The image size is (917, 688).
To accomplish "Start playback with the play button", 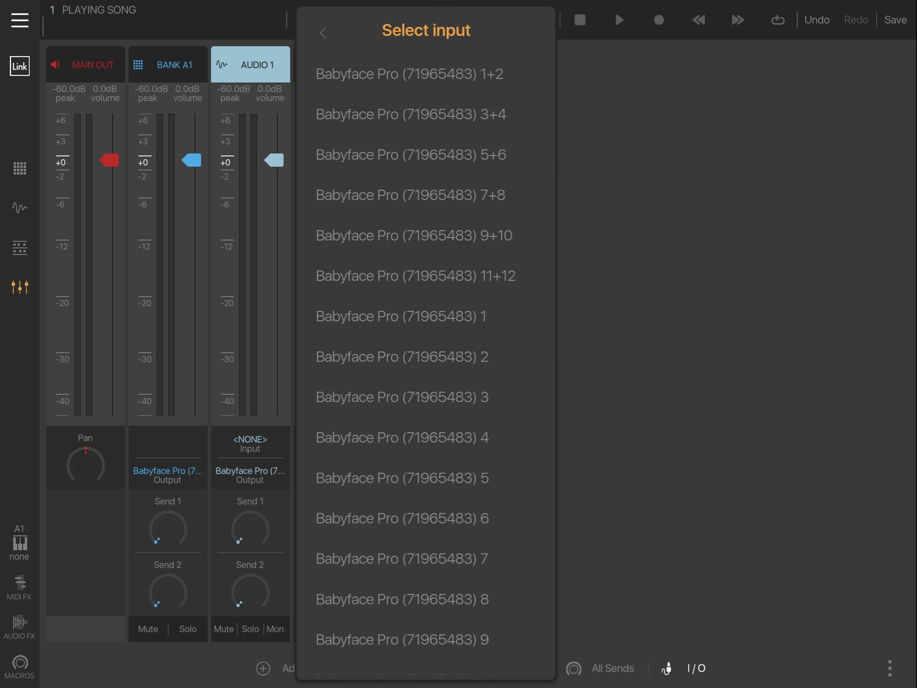I will [619, 19].
